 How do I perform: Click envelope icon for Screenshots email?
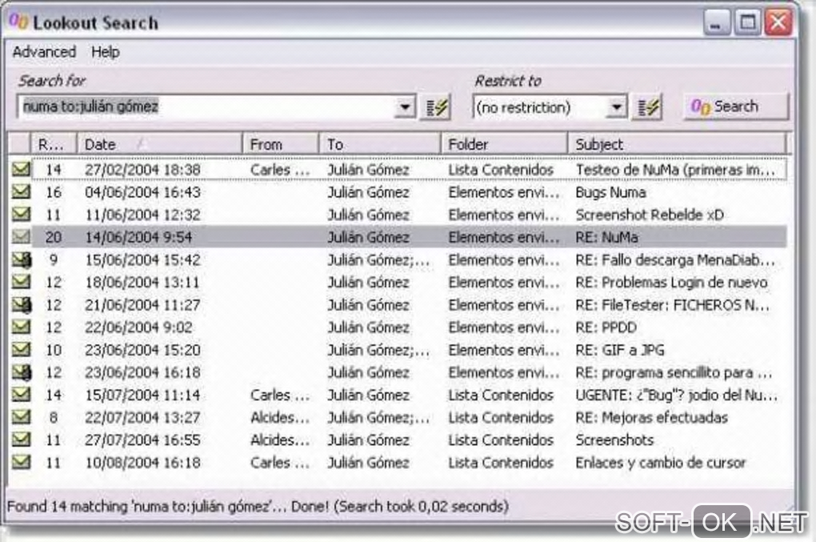click(x=21, y=440)
